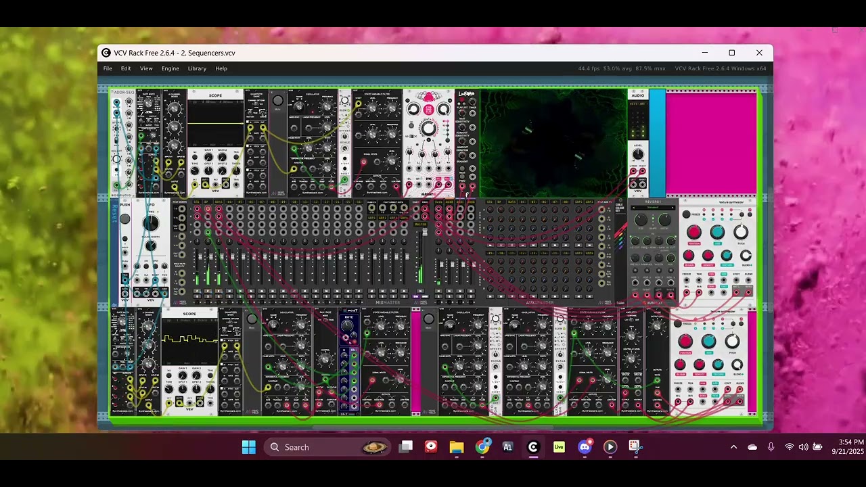Image resolution: width=866 pixels, height=487 pixels.
Task: Click the SELECT knob on ADDR-SEQ
Action: click(116, 160)
